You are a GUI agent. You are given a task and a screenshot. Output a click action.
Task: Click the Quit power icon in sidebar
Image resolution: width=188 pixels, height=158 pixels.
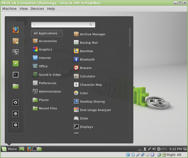coord(16,125)
